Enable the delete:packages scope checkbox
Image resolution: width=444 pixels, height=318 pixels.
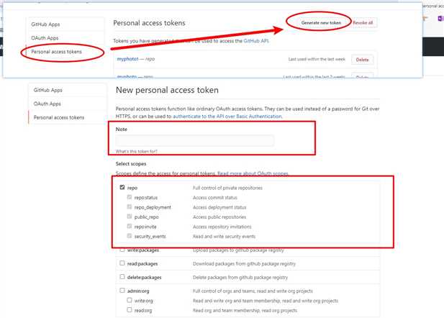click(x=122, y=277)
